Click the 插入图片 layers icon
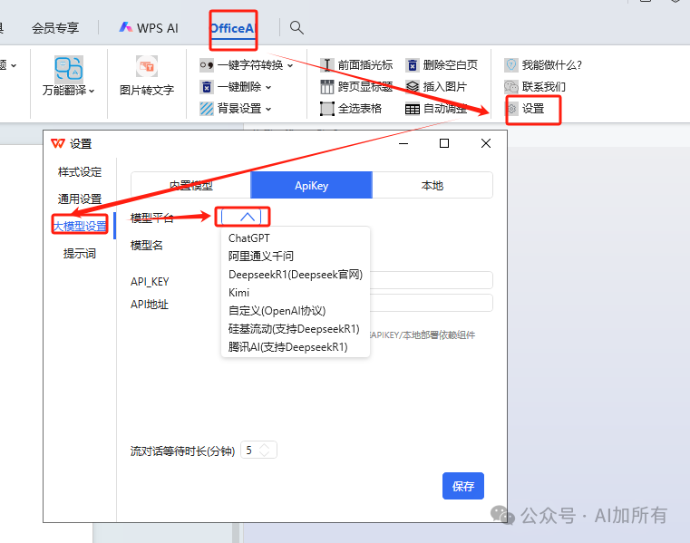The height and width of the screenshot is (543, 690). [413, 87]
